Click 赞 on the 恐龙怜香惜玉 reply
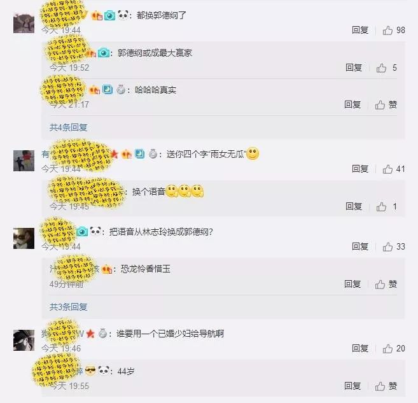The height and width of the screenshot is (403, 418). 386,285
